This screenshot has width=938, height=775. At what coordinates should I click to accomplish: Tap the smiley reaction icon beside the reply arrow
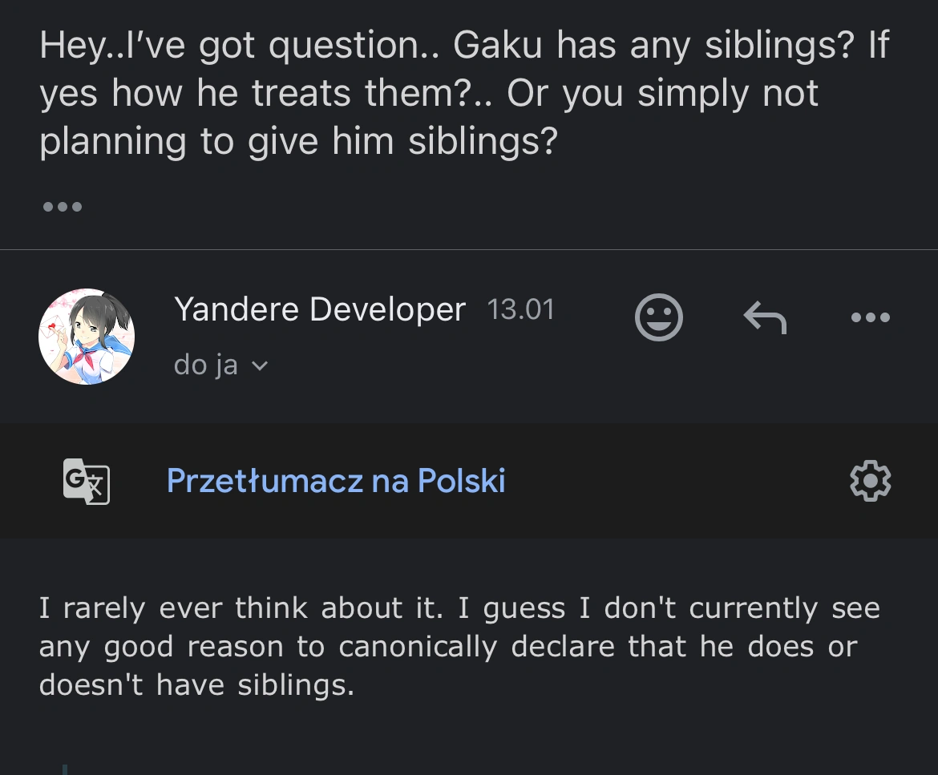coord(658,317)
